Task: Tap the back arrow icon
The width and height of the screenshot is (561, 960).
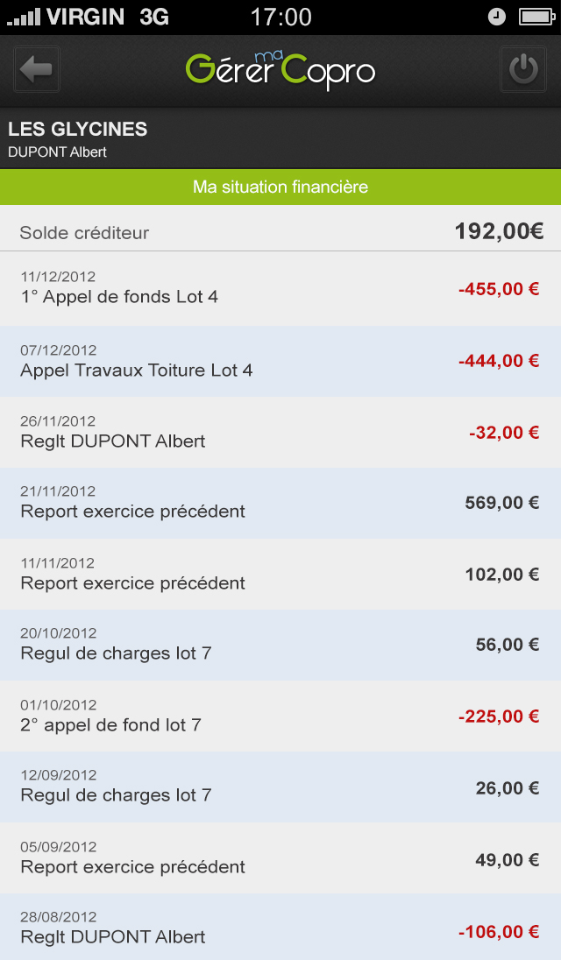Action: pyautogui.click(x=37, y=69)
